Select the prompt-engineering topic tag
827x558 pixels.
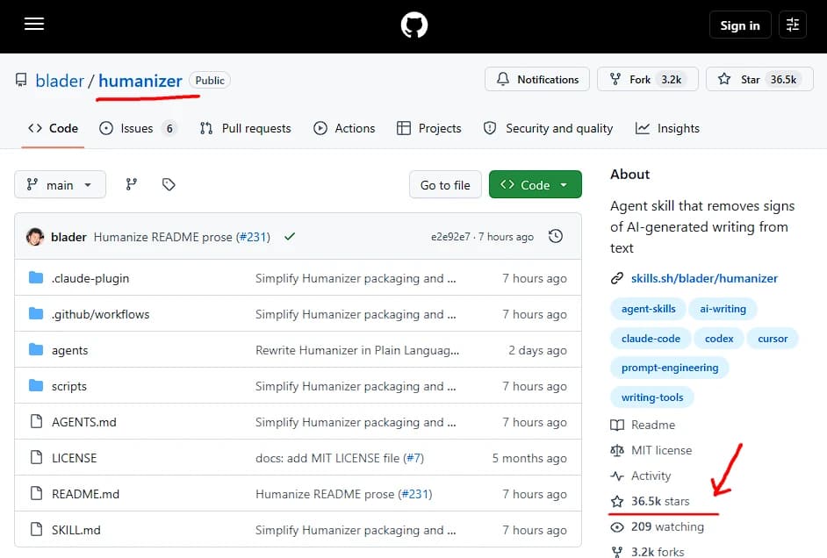click(669, 368)
